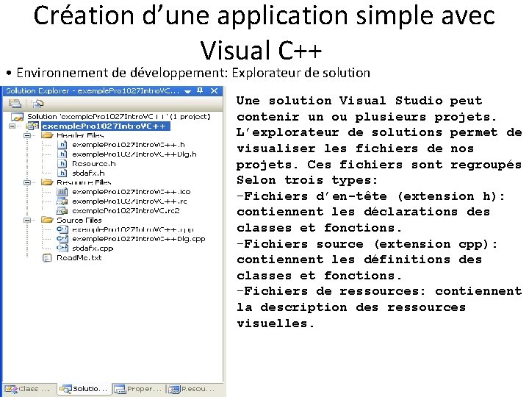This screenshot has width=529, height=397.
Task: Click C++ icon of exemplePro1027IntroVC++Dlg.cpp
Action: coord(62,239)
